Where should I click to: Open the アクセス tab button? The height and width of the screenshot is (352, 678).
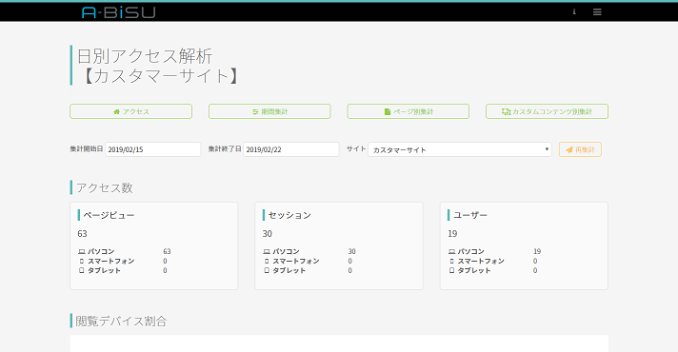point(131,111)
